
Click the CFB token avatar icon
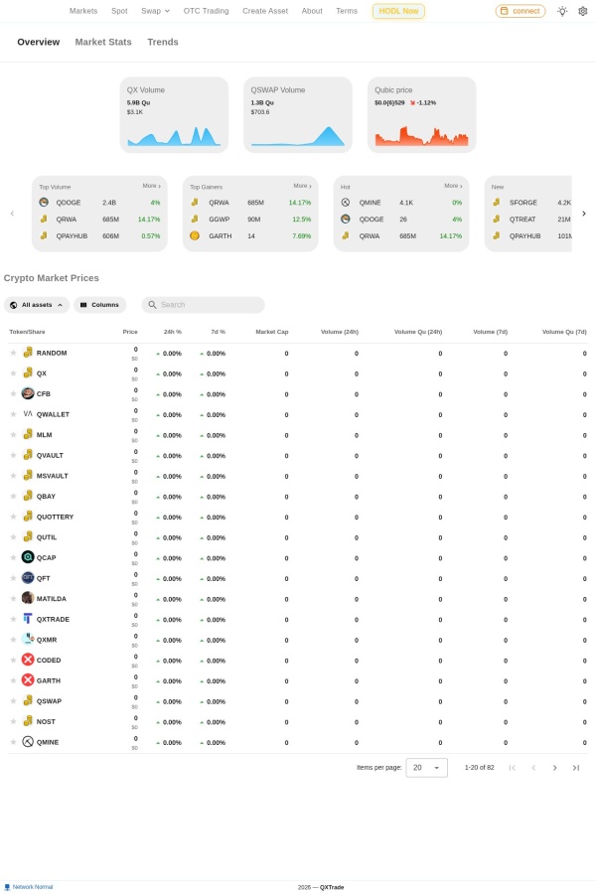coord(28,393)
